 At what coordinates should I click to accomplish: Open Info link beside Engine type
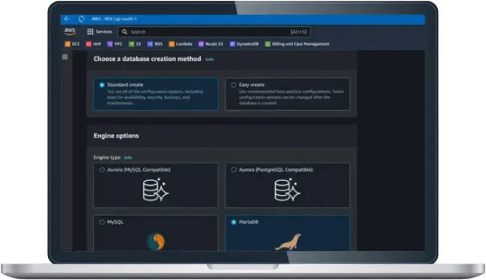(128, 157)
